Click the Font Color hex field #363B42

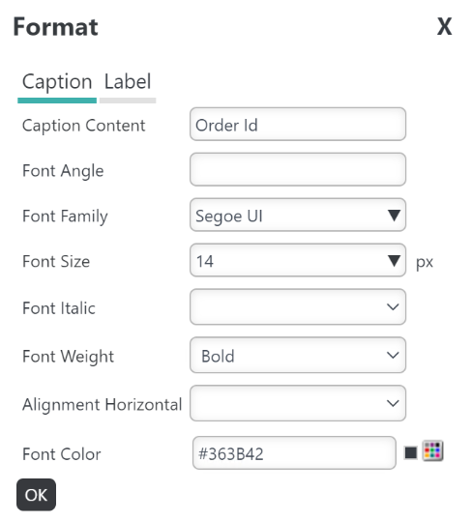pyautogui.click(x=294, y=453)
